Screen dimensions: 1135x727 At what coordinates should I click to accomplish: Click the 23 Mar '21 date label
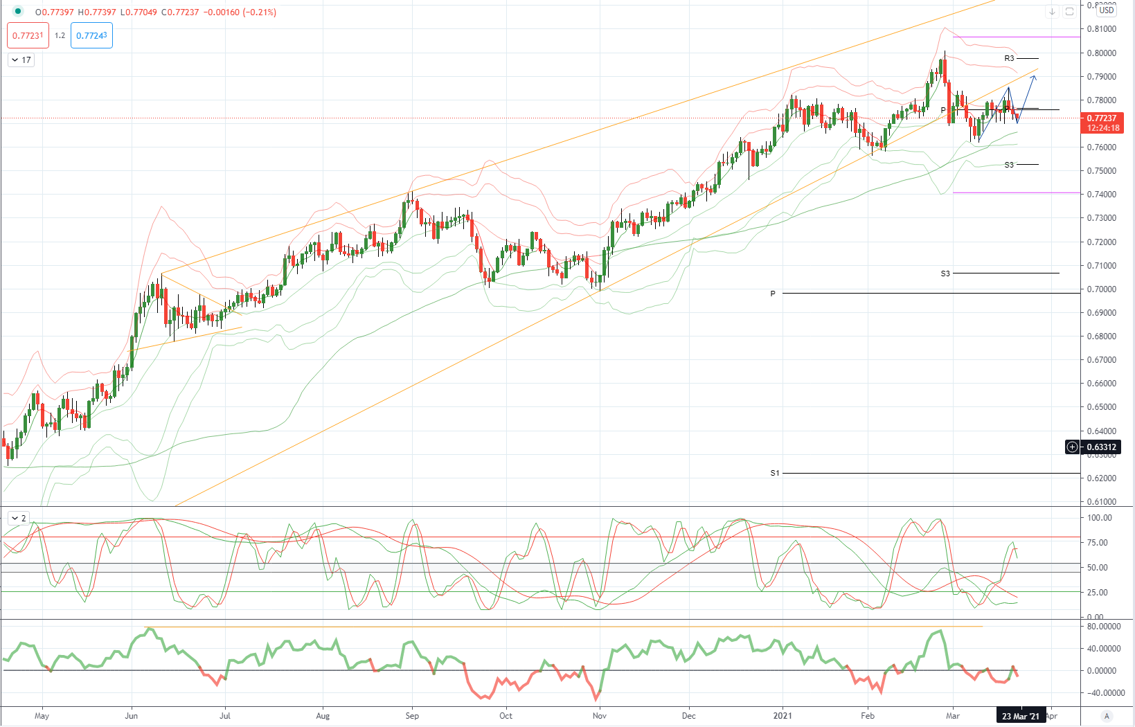coord(1021,716)
